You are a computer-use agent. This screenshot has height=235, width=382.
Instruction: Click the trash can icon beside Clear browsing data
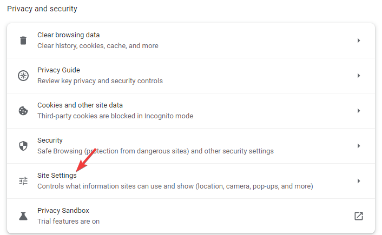pos(23,41)
